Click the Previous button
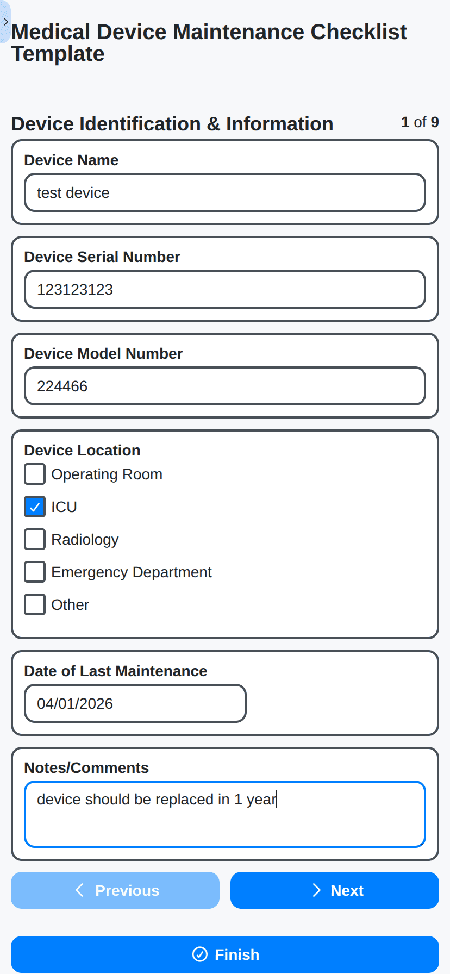This screenshot has width=450, height=974. pos(115,890)
